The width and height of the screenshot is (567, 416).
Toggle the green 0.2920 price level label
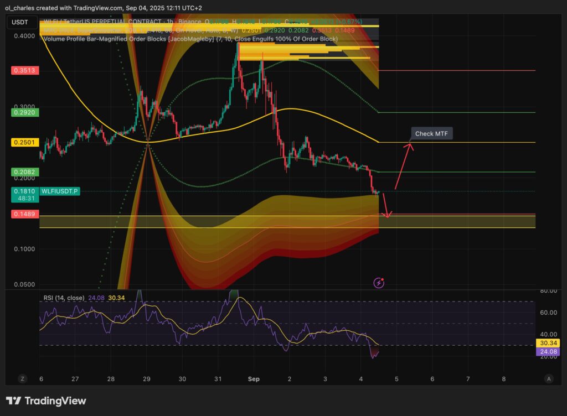click(24, 112)
